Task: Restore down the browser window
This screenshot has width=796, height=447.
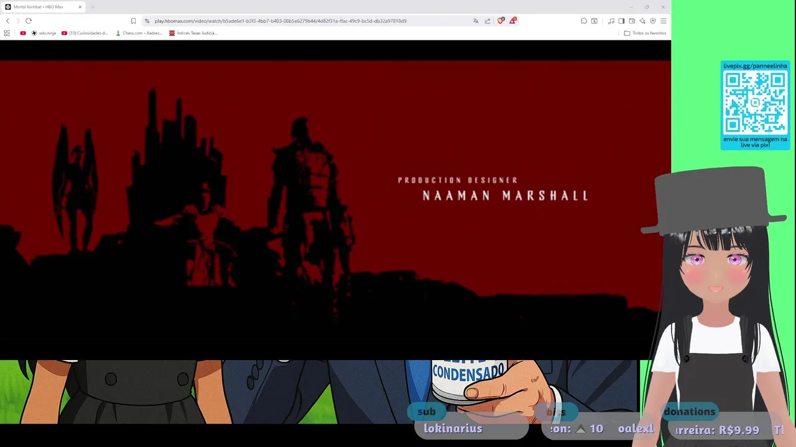Action: (x=647, y=7)
